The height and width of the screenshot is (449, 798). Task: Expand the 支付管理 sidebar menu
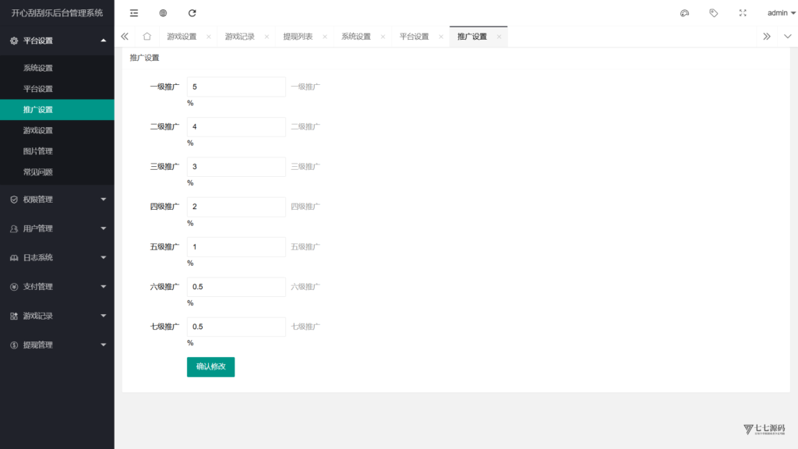coord(57,287)
